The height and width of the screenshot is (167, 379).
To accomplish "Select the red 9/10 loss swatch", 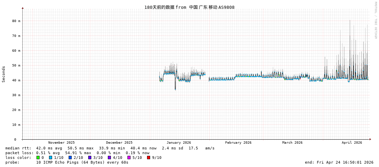I will [x=148, y=158].
